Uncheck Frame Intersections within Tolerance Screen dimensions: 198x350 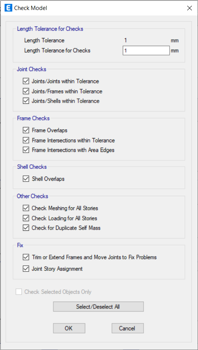26,140
